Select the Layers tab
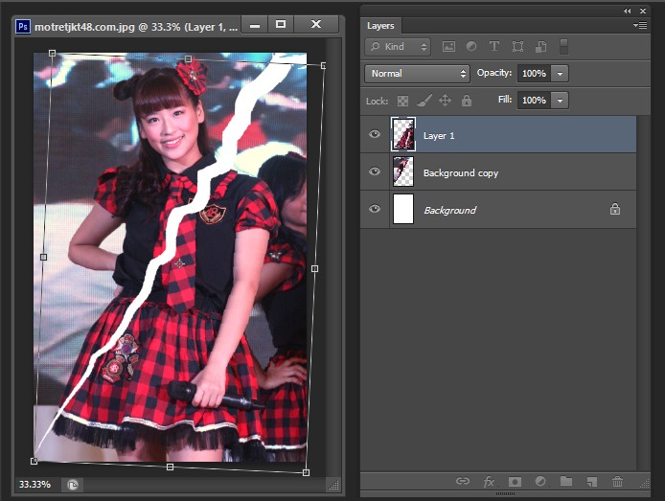 [x=380, y=26]
